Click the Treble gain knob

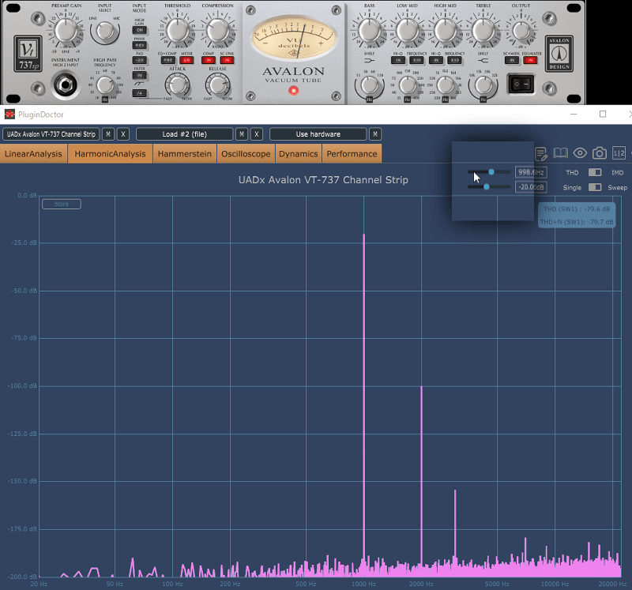(483, 30)
